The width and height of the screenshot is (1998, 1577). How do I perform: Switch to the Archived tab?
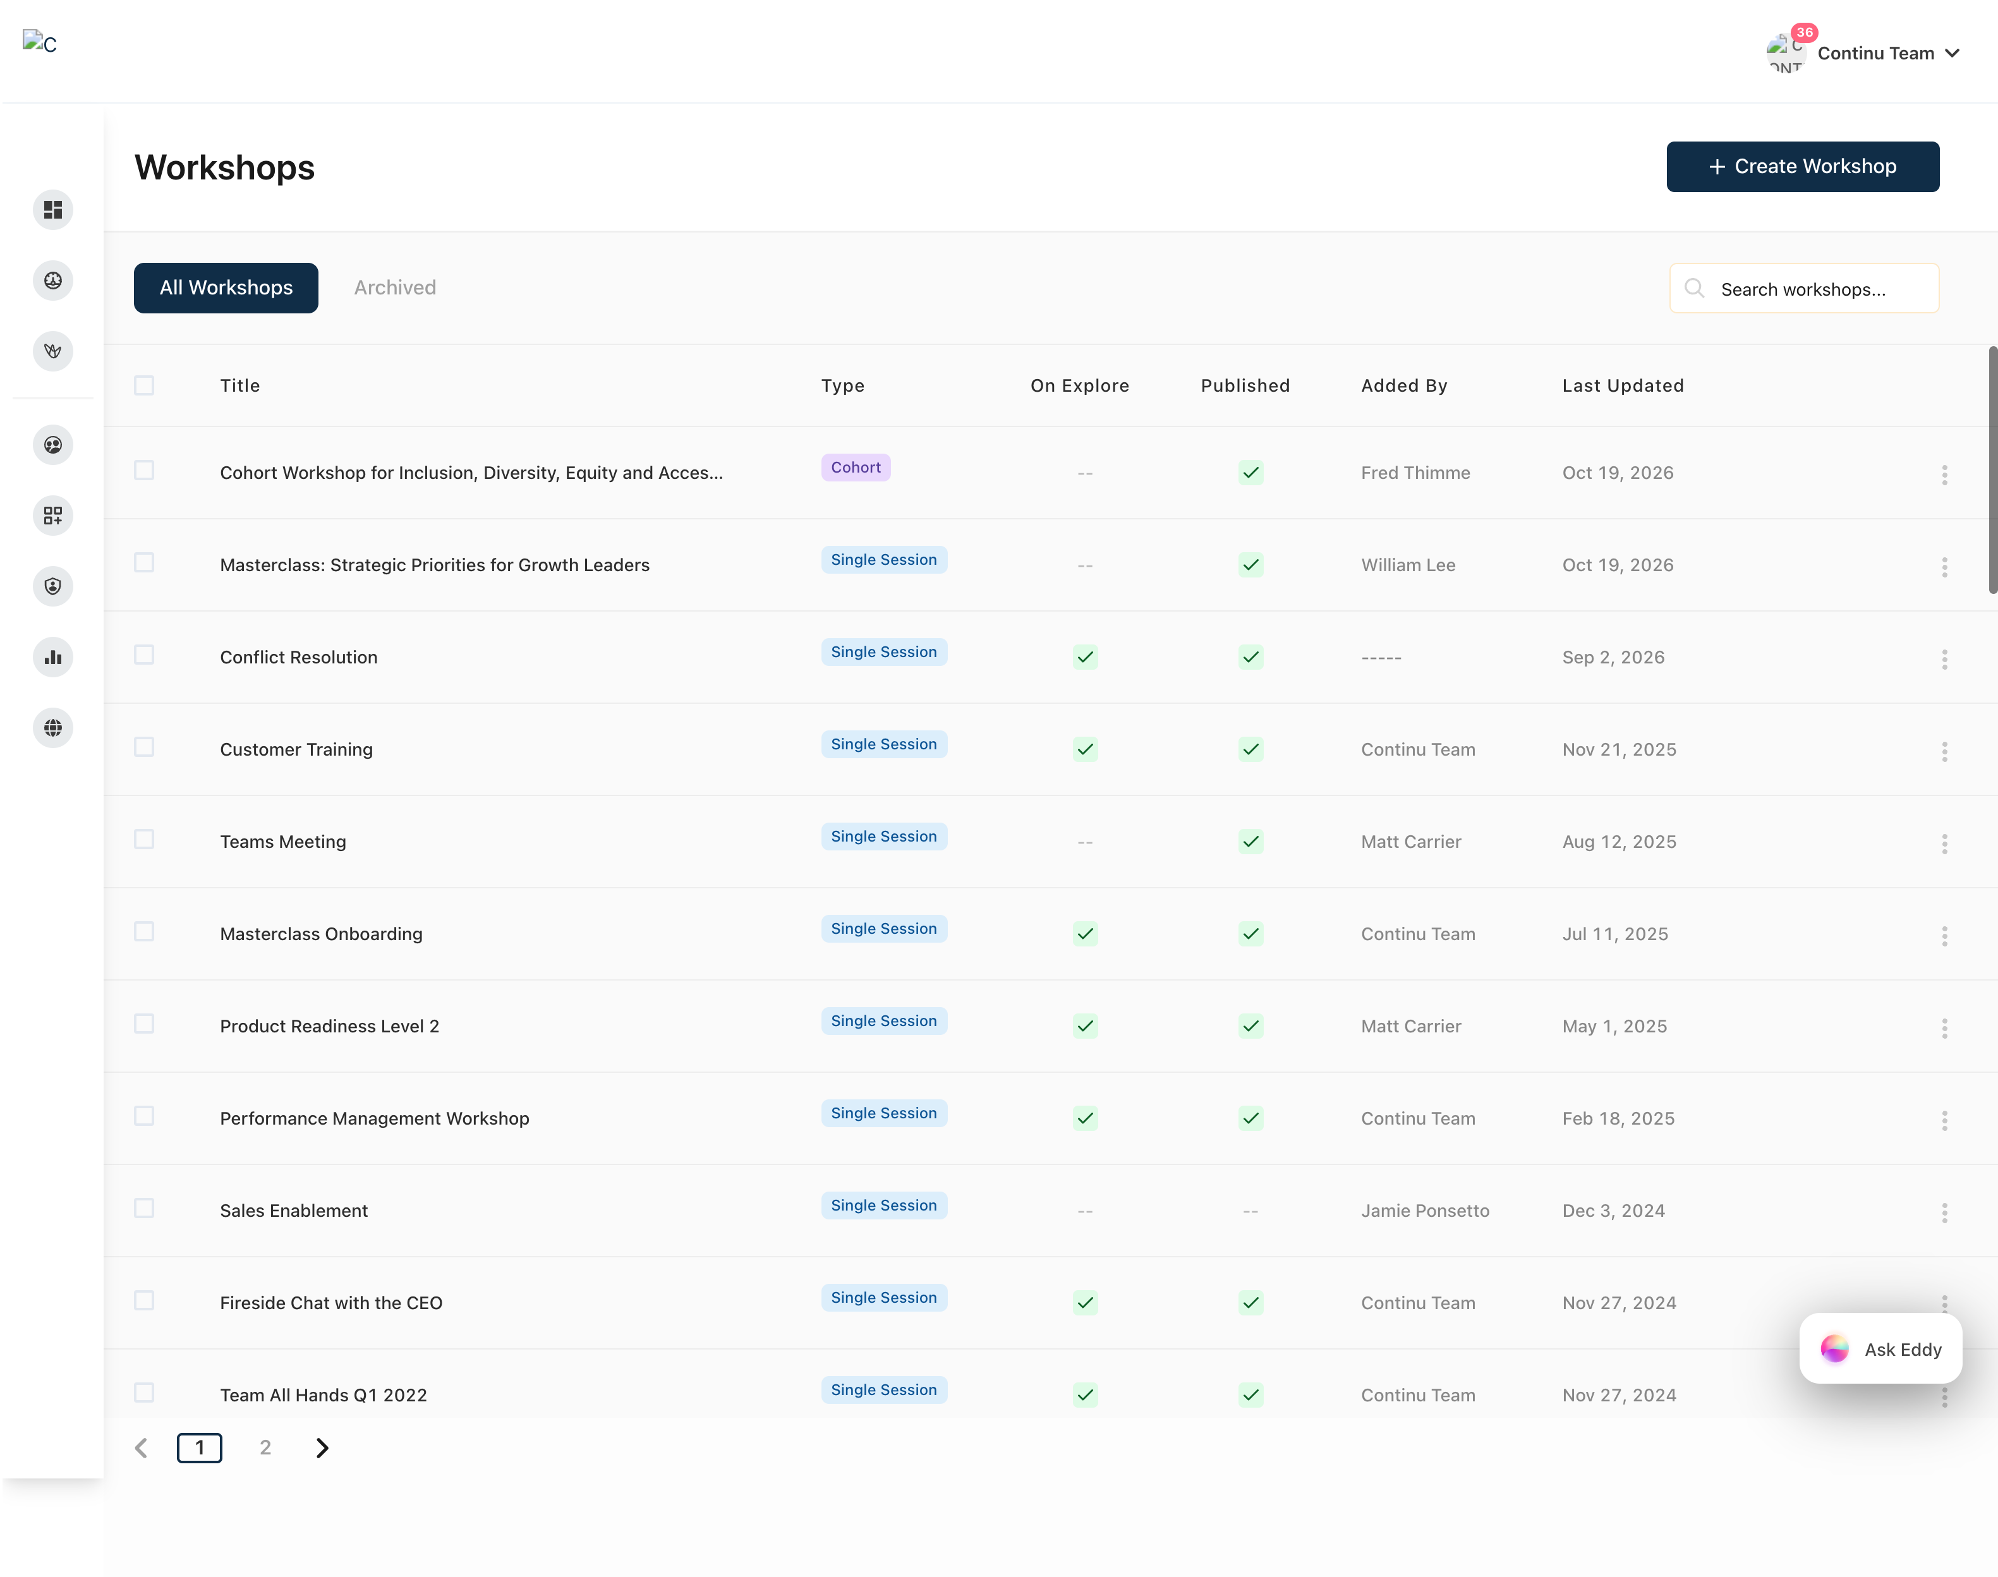pyautogui.click(x=395, y=288)
